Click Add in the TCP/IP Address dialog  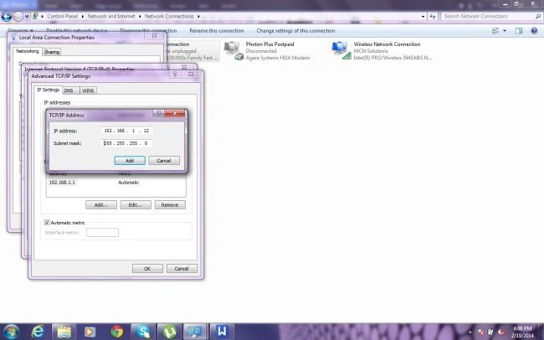point(130,161)
